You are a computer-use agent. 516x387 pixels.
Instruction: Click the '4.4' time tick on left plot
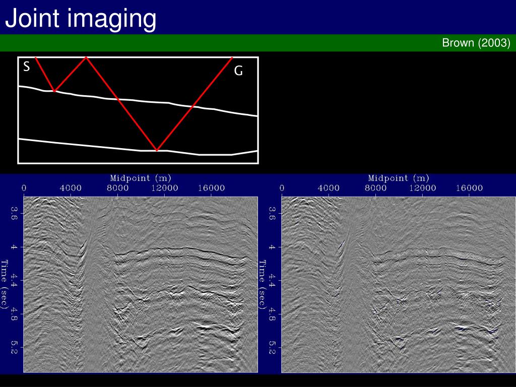(14, 280)
